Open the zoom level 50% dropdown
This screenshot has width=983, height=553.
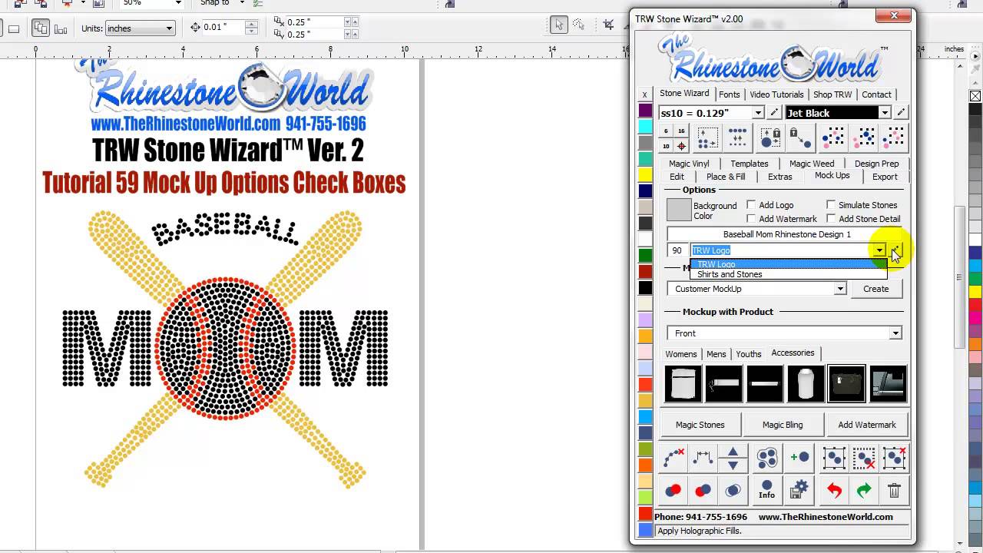178,3
